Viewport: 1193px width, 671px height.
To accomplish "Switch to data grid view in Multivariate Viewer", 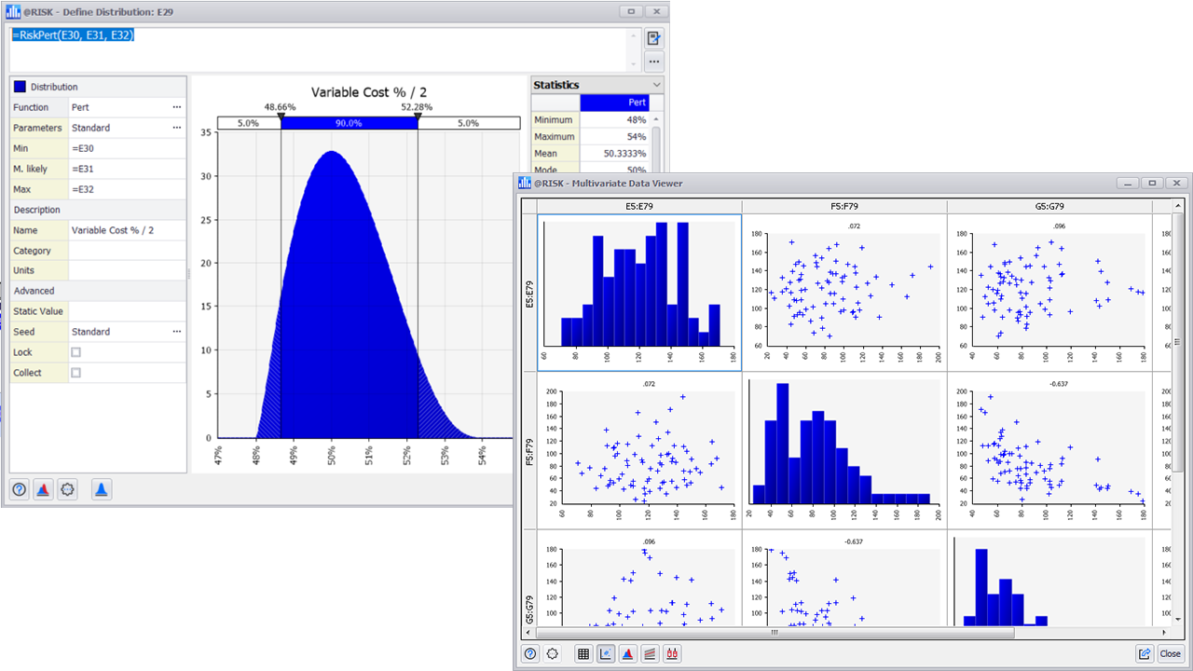I will [x=583, y=653].
